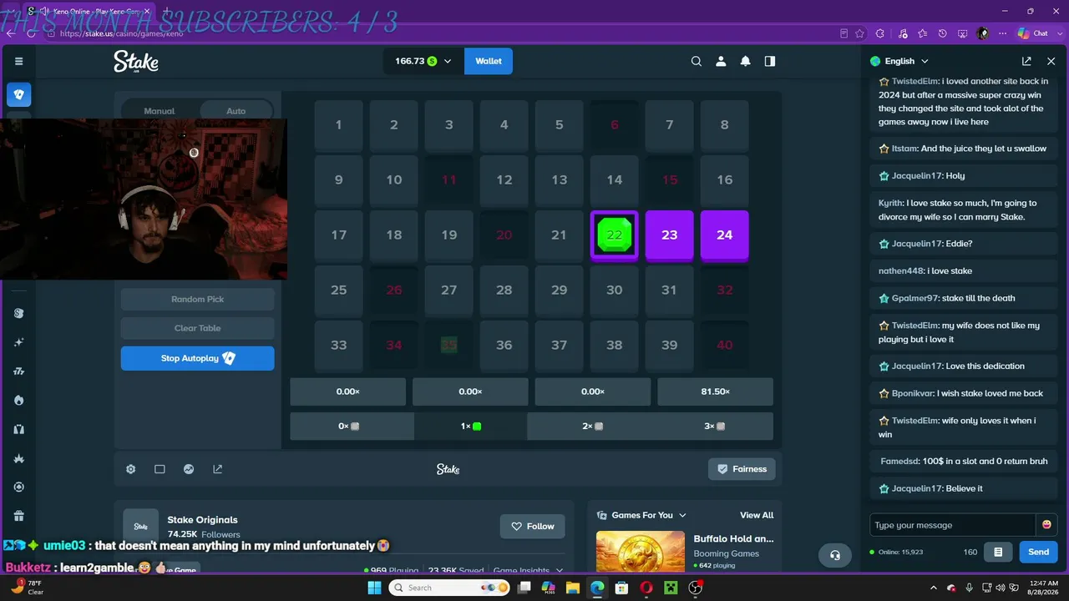Viewport: 1069px width, 601px height.
Task: Open the search magnifier in Stake header
Action: pos(697,61)
